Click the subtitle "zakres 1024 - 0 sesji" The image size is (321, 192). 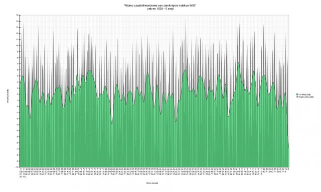160,9
